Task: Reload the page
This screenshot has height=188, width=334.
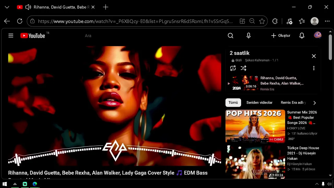Action: 20,21
